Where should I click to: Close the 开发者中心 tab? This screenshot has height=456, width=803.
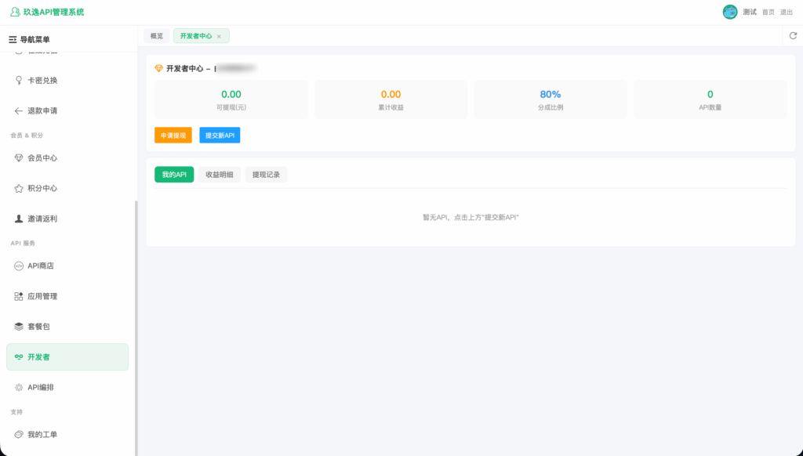click(219, 36)
